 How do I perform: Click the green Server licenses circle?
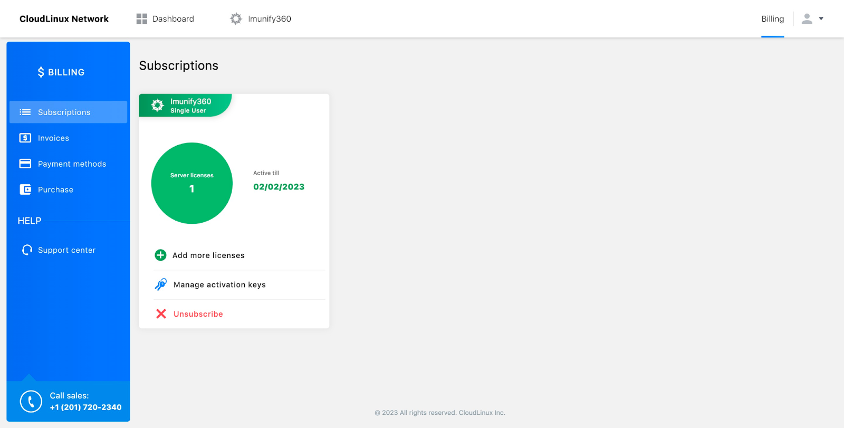pyautogui.click(x=192, y=183)
